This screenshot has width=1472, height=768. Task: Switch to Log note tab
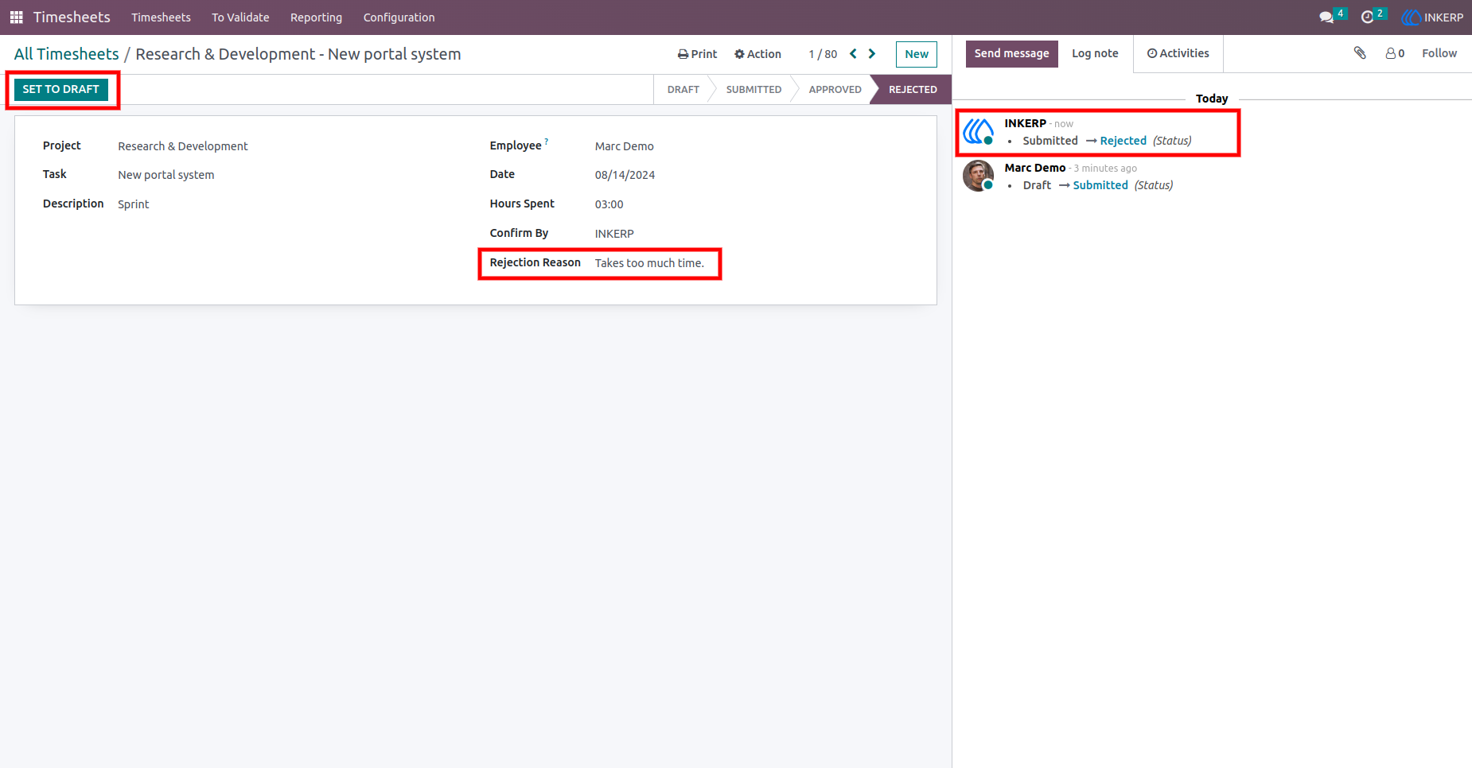click(1095, 53)
